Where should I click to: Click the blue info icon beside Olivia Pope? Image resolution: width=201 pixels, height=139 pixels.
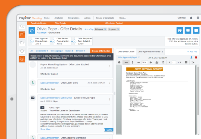coord(32,31)
